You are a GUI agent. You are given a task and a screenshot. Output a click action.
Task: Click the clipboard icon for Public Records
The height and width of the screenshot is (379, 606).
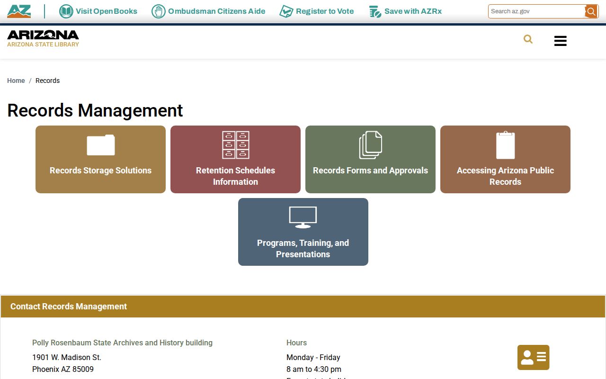[505, 145]
